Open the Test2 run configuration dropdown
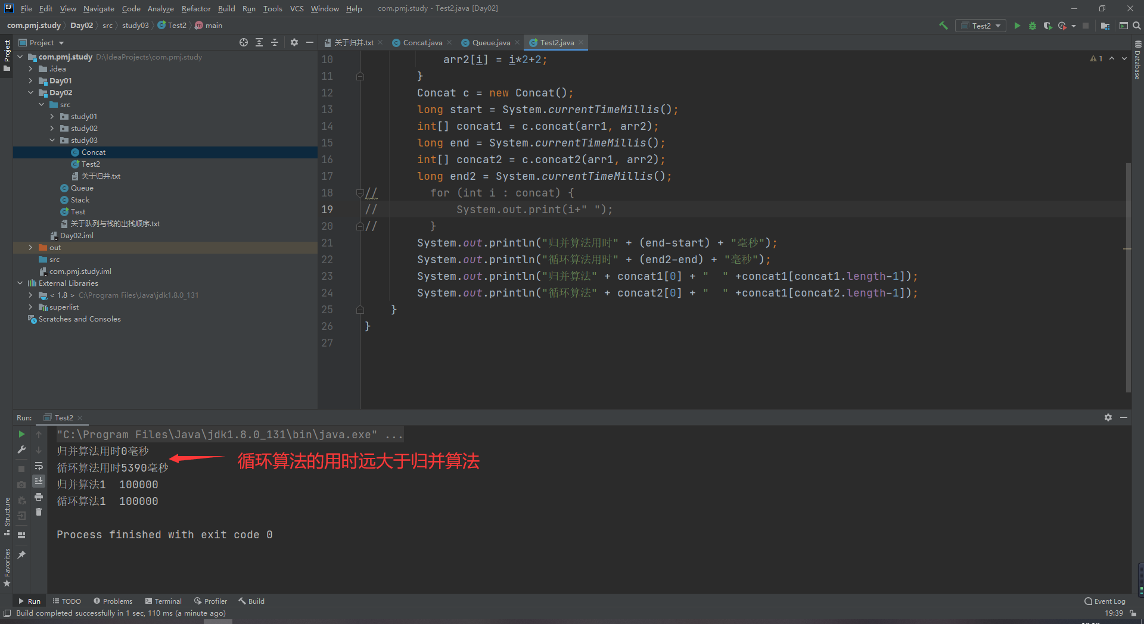This screenshot has width=1144, height=624. click(981, 26)
